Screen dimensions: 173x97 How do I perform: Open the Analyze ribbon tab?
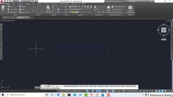tap(27, 4)
